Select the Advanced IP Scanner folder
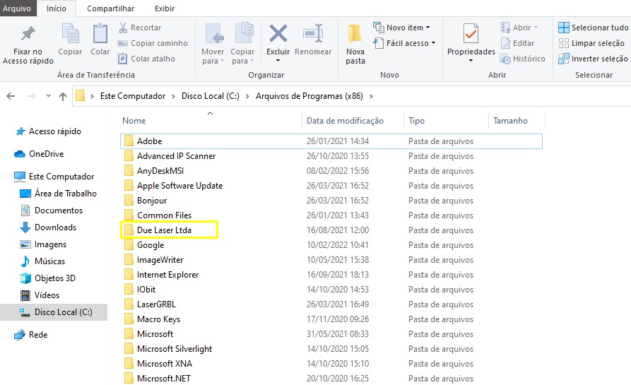This screenshot has height=385, width=631. point(331,156)
